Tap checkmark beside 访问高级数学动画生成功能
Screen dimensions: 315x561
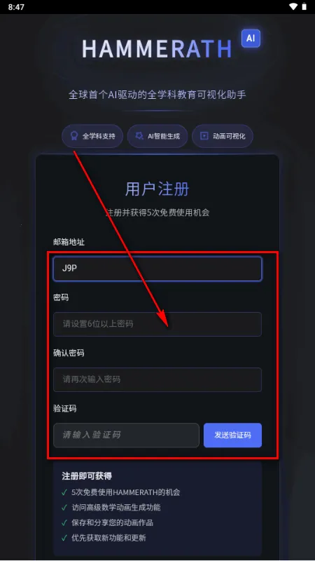pos(64,507)
